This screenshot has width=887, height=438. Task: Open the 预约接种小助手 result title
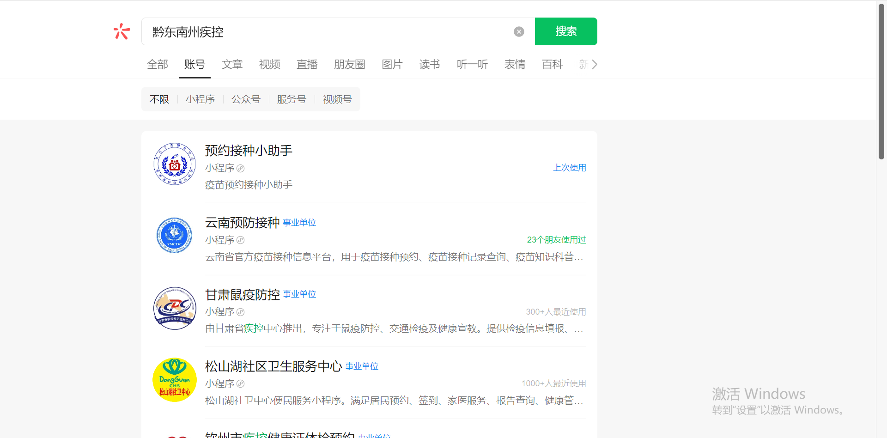(249, 151)
